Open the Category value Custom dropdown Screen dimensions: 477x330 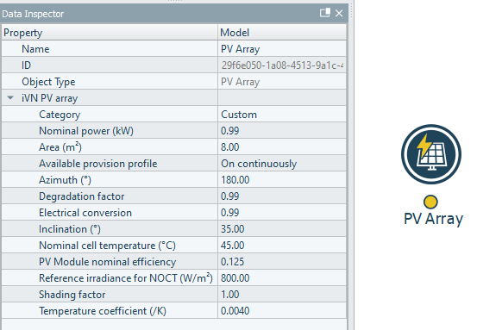coord(282,115)
